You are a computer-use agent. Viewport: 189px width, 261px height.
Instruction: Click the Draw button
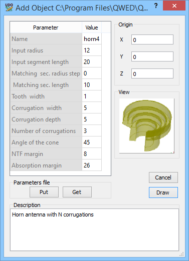[163, 192]
